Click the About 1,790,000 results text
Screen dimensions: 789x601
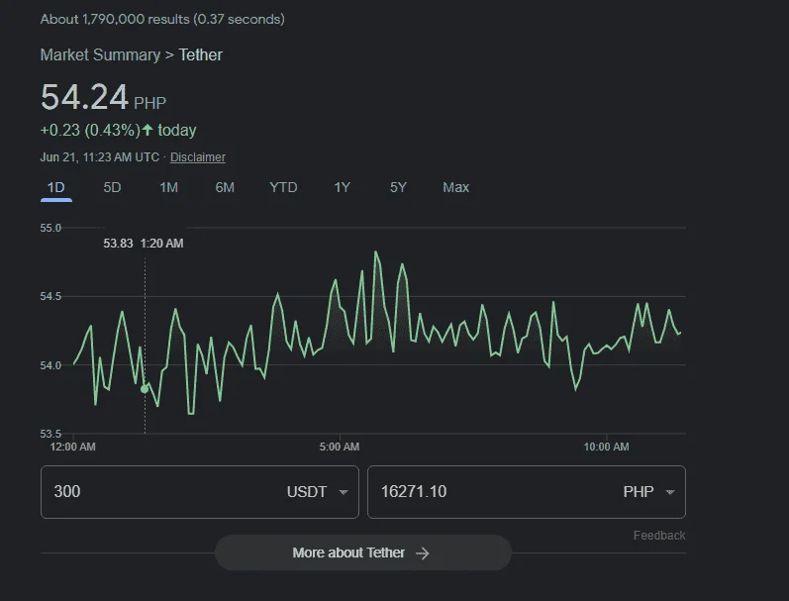162,19
